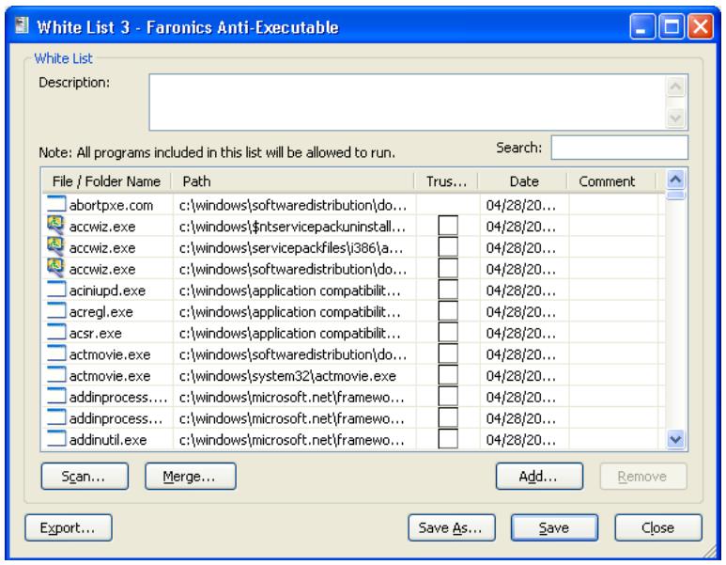Click into the Search field
The width and height of the screenshot is (726, 565).
tap(620, 148)
